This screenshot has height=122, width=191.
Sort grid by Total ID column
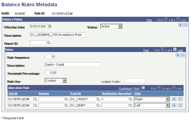(75, 93)
